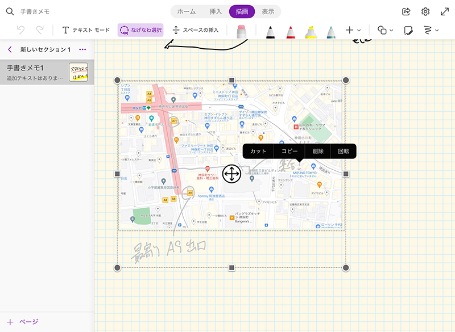Expand shapes dropdown chevron
Screen dimensions: 455x332
391,31
